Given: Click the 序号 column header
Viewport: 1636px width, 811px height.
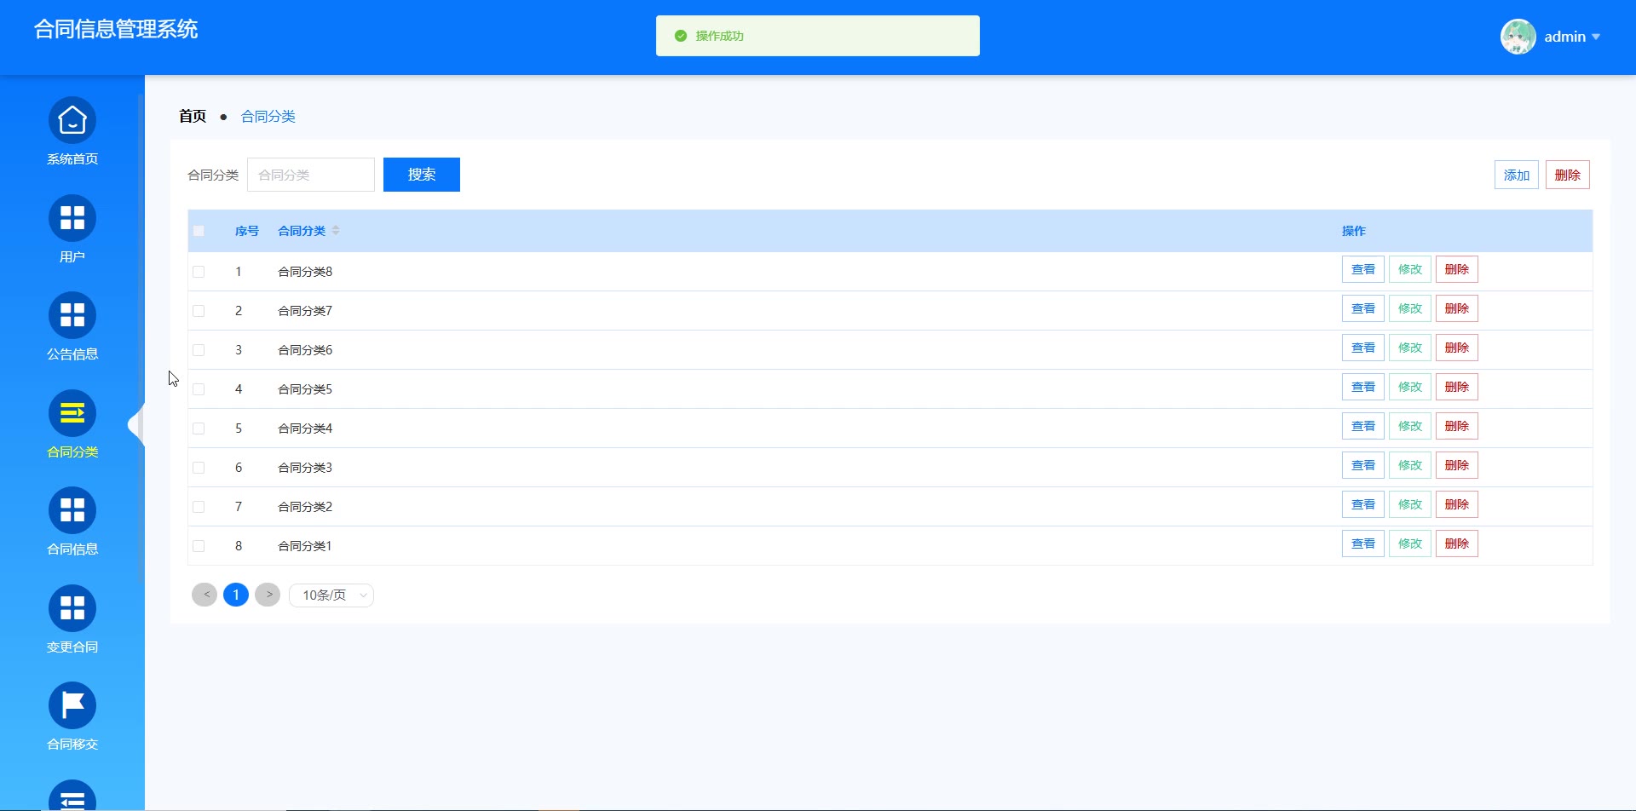Looking at the screenshot, I should pos(247,231).
